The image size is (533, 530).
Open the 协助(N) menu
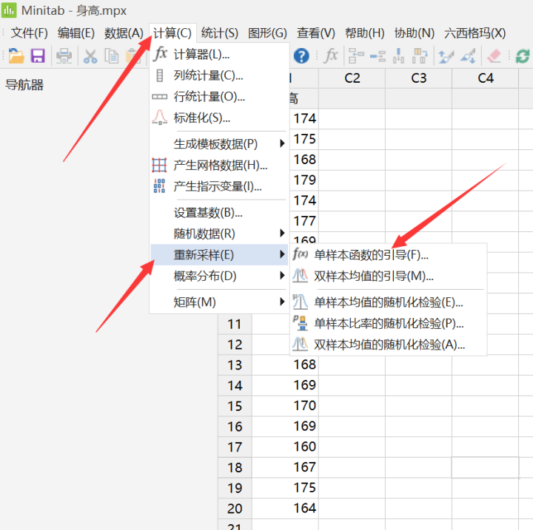pyautogui.click(x=415, y=33)
